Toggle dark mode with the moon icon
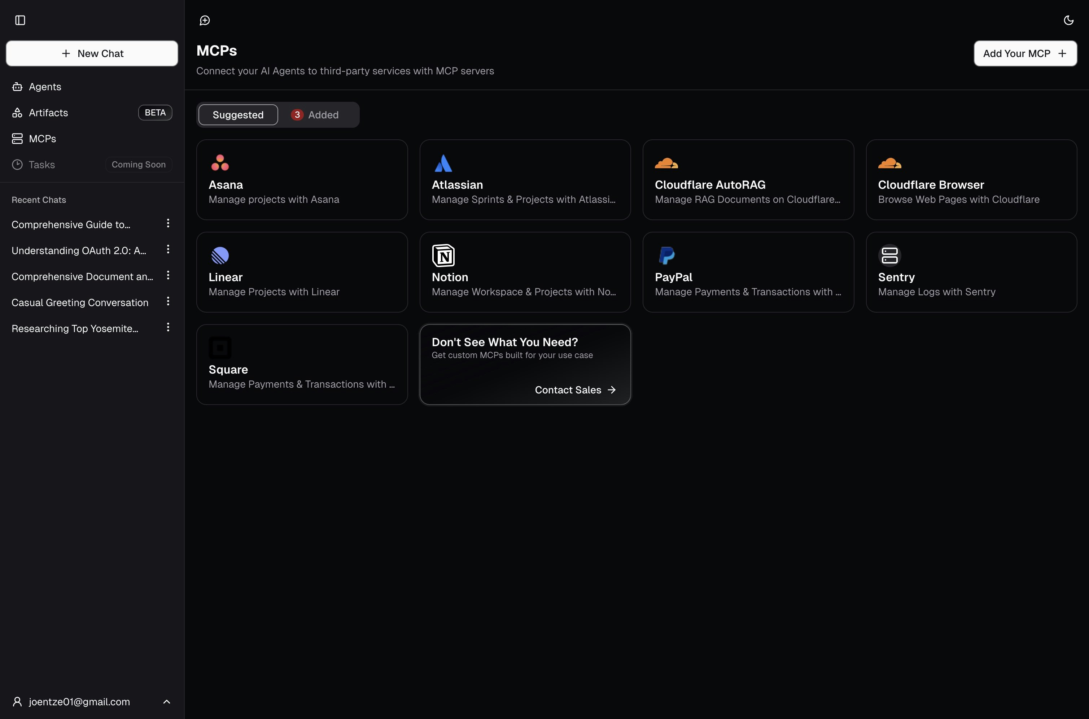 point(1068,20)
